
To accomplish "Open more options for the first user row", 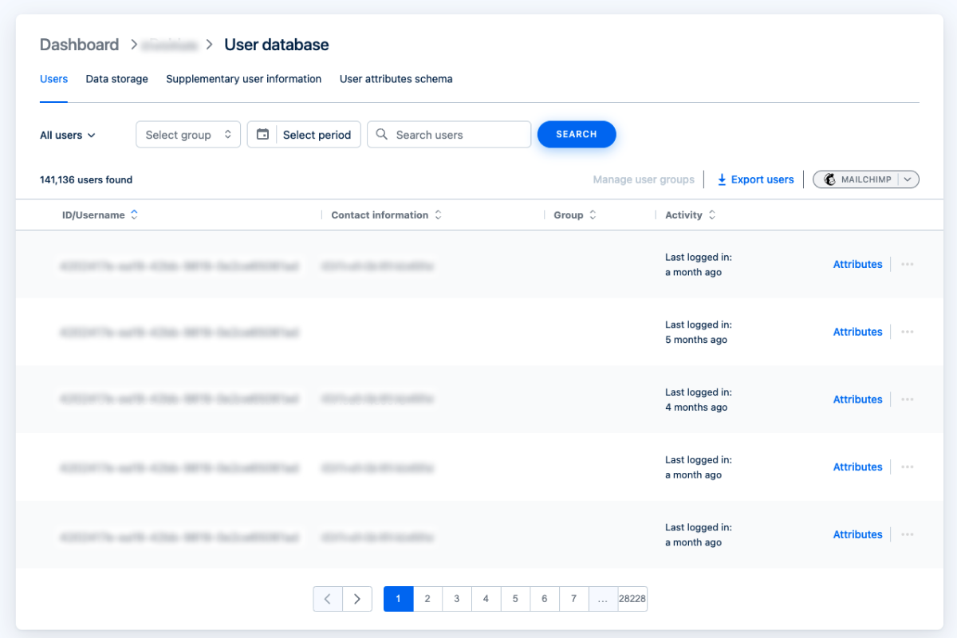I will pos(907,265).
